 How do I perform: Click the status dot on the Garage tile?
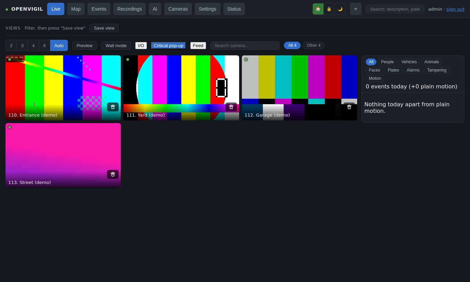246,59
